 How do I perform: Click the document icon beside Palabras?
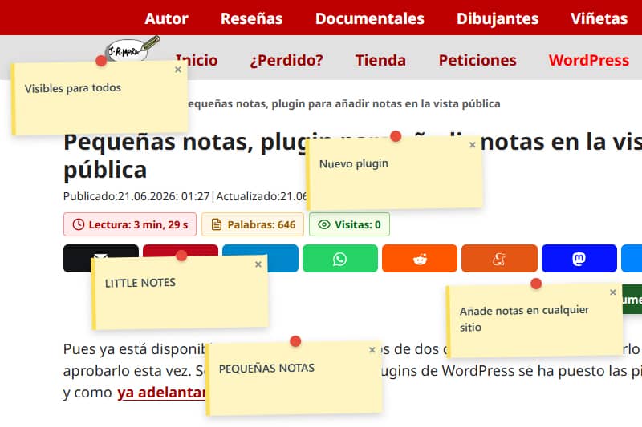tap(217, 224)
